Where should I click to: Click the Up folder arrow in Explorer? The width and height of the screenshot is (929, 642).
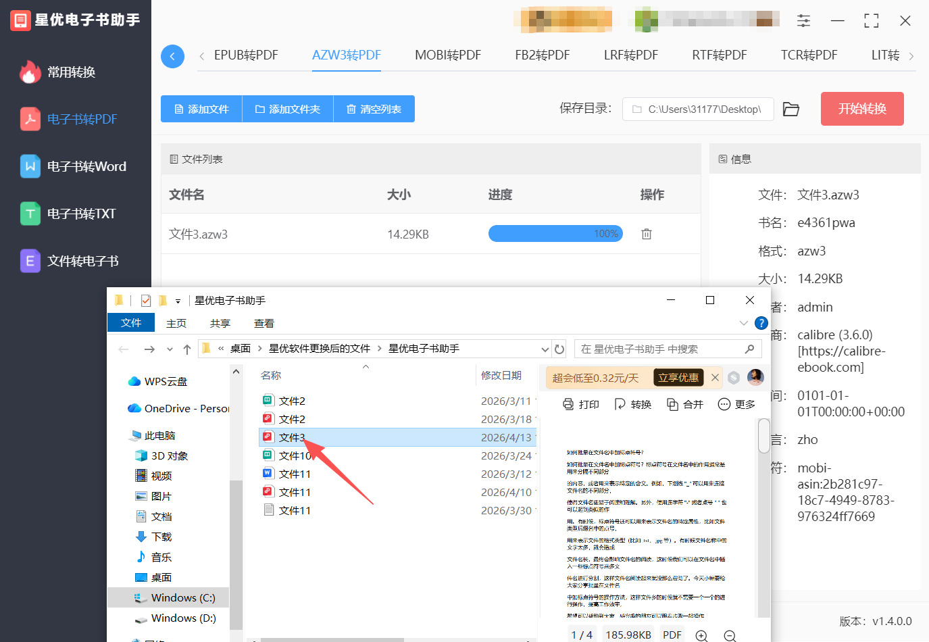coord(187,349)
